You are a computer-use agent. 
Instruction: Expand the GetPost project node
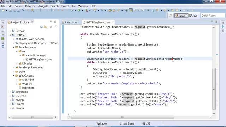tap(10, 31)
